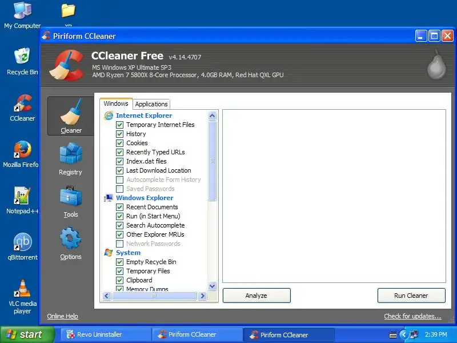This screenshot has height=343, width=457.
Task: Expand hidden tray icons arrow
Action: tap(404, 334)
